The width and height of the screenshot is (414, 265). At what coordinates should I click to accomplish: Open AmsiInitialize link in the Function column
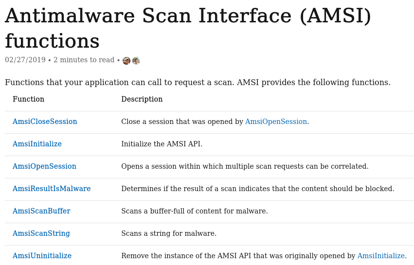coord(37,144)
